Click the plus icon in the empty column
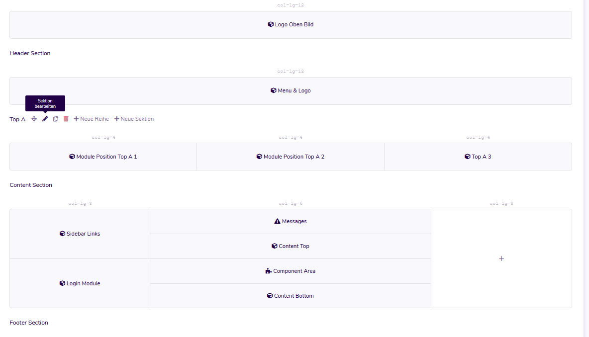Image resolution: width=589 pixels, height=337 pixels. (x=501, y=258)
